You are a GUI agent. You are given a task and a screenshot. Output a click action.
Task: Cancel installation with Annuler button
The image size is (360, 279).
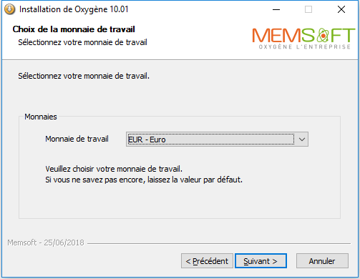(322, 261)
